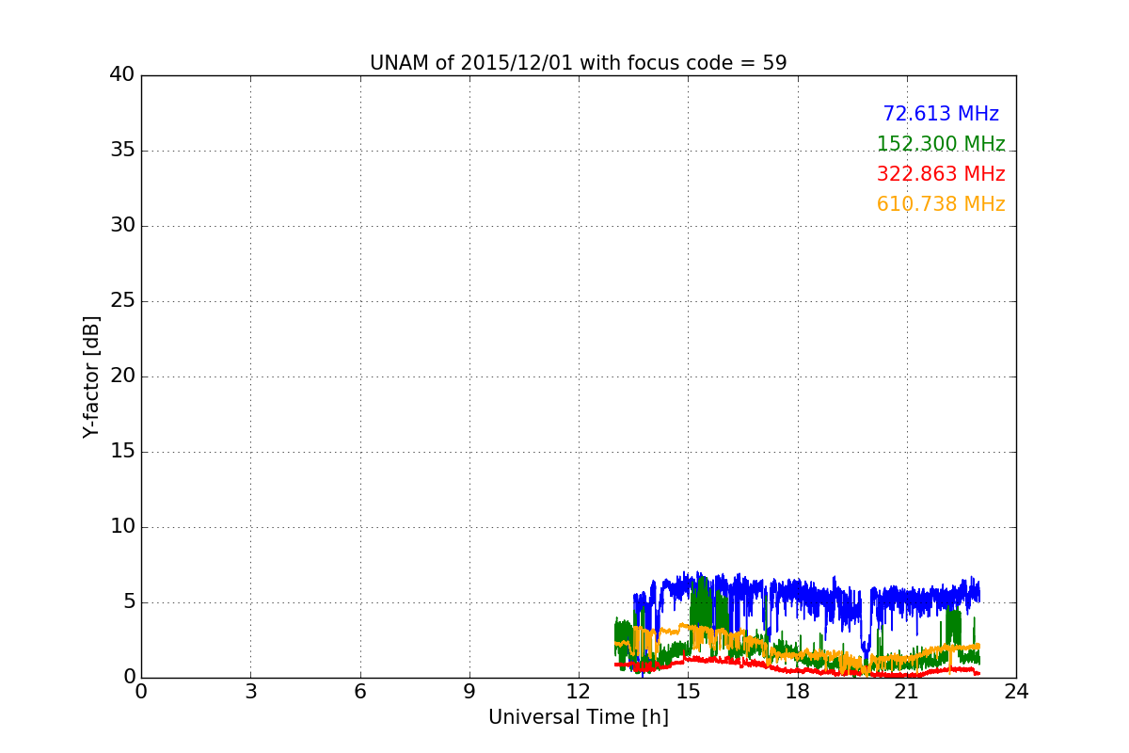
Task: Select the red 322.863 MHz legend label
Action: tap(941, 174)
